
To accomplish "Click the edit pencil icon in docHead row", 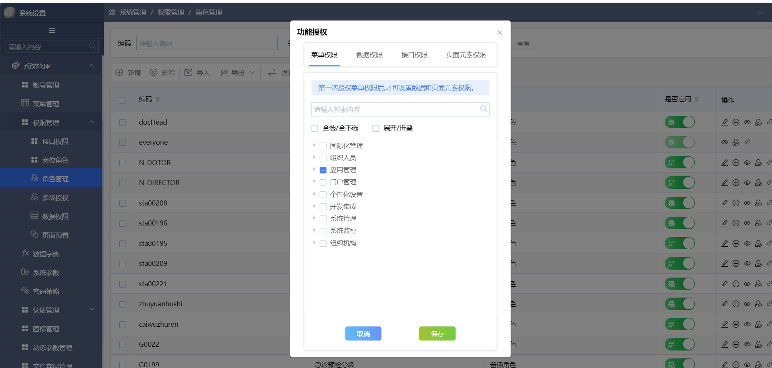I will point(725,122).
